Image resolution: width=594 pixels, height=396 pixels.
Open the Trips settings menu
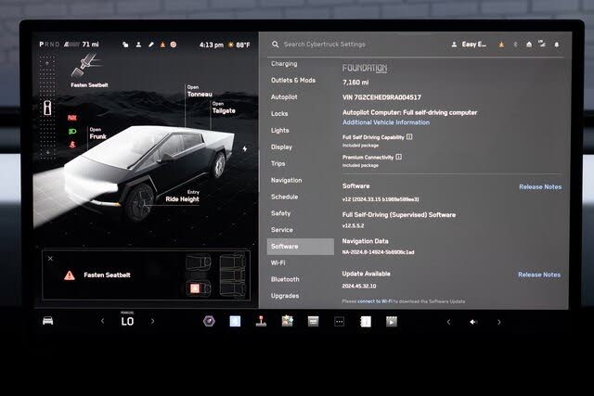click(278, 163)
